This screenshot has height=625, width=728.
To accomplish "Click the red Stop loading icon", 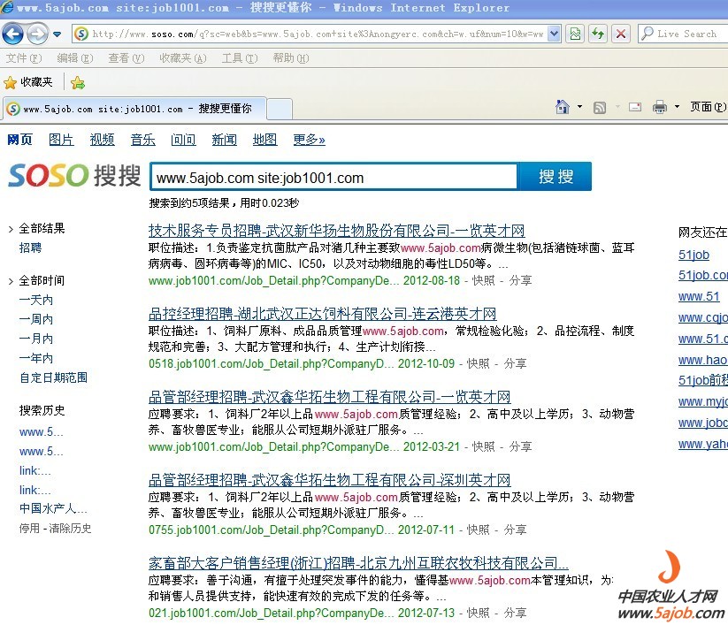I will pyautogui.click(x=621, y=34).
